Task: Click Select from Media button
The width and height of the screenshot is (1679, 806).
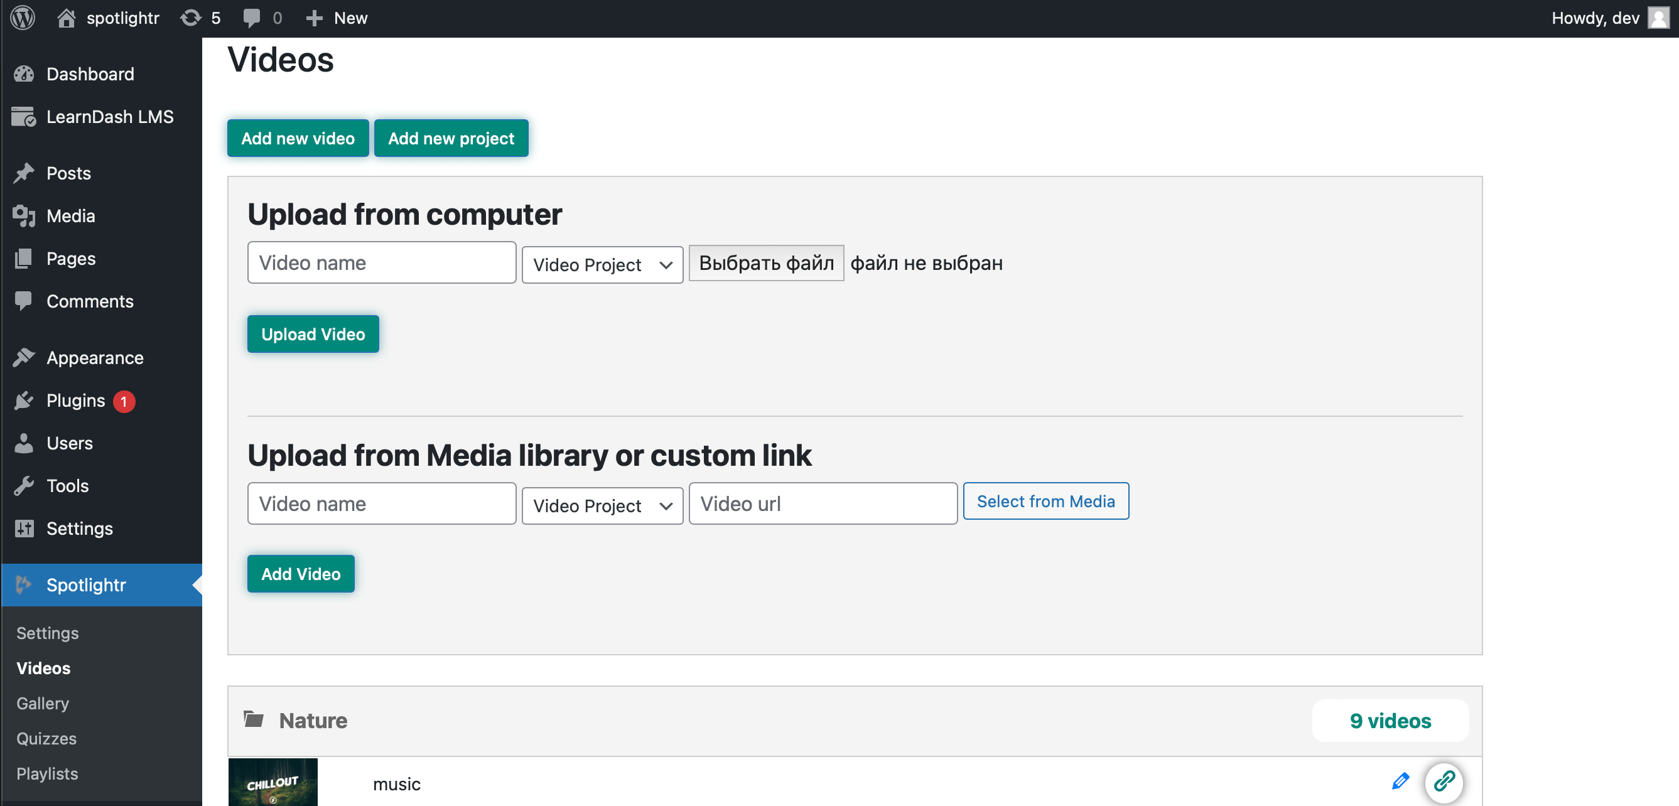Action: pos(1045,501)
